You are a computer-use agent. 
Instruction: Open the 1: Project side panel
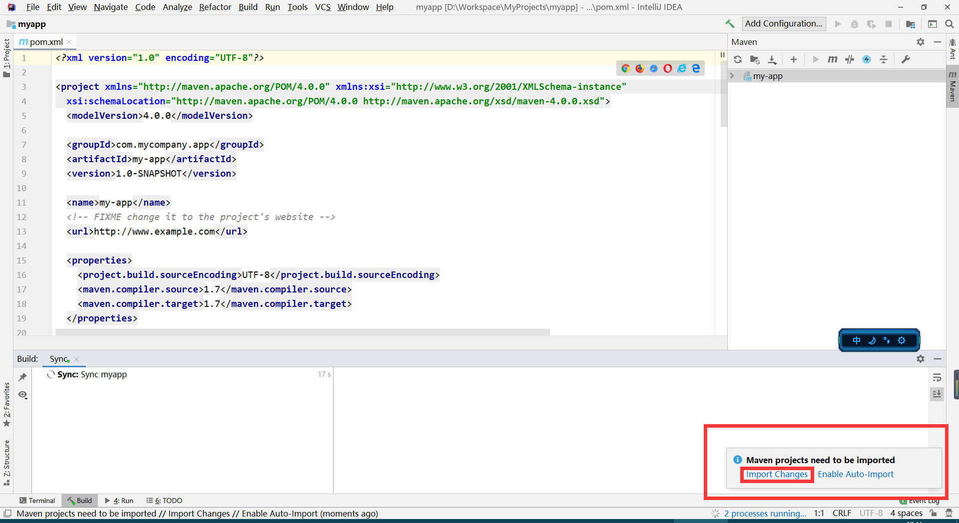click(6, 58)
